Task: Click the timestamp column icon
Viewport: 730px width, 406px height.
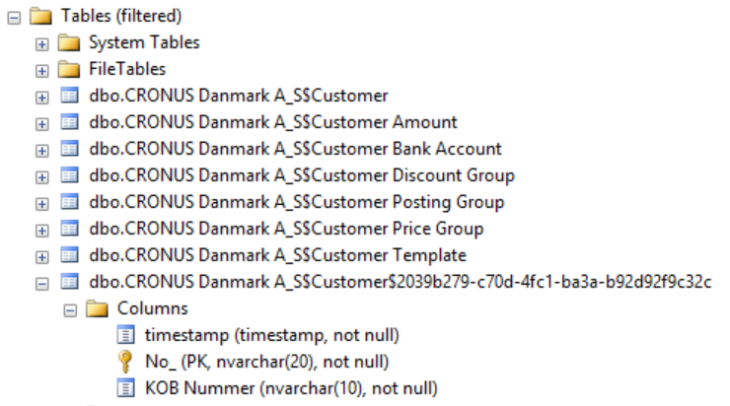Action: pos(125,335)
